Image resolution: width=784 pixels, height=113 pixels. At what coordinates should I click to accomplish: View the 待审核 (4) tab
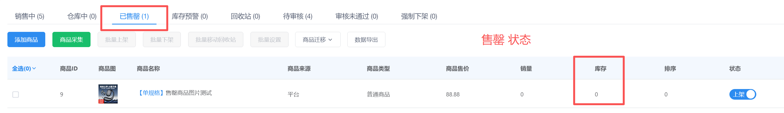[298, 16]
